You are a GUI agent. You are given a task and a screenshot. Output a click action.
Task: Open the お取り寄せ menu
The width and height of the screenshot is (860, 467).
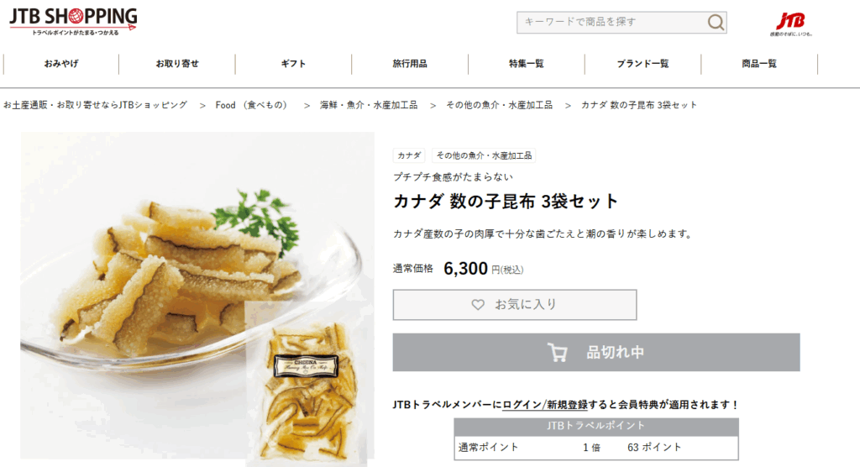(x=177, y=64)
